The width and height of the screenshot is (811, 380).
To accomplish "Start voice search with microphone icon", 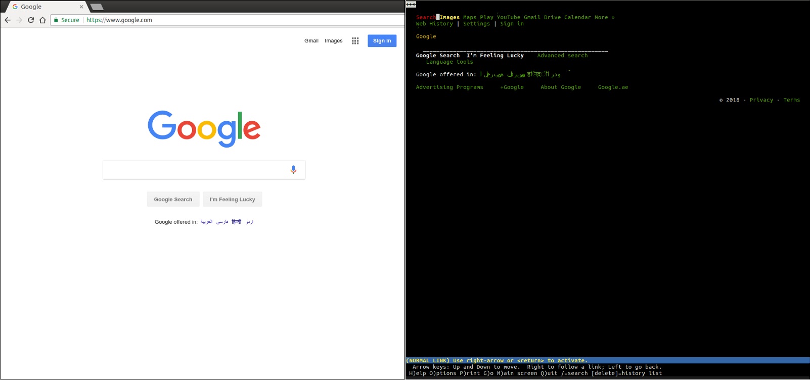I will [293, 169].
